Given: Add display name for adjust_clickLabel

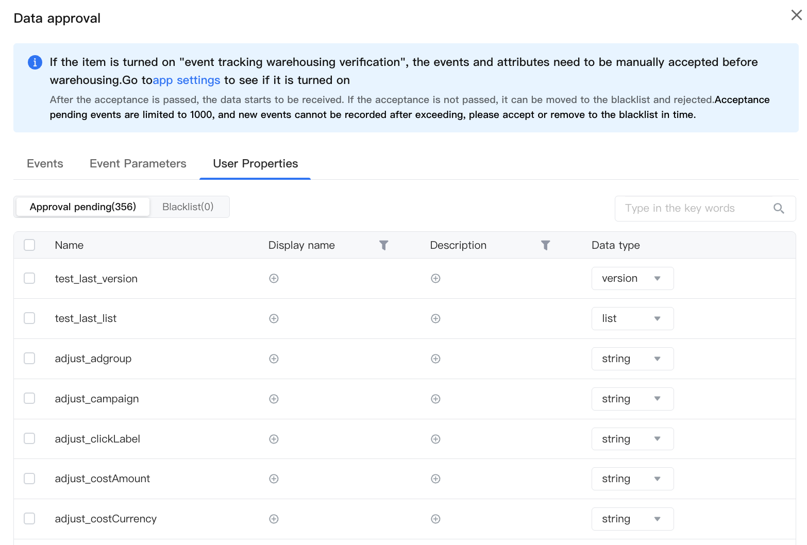Looking at the screenshot, I should tap(274, 439).
